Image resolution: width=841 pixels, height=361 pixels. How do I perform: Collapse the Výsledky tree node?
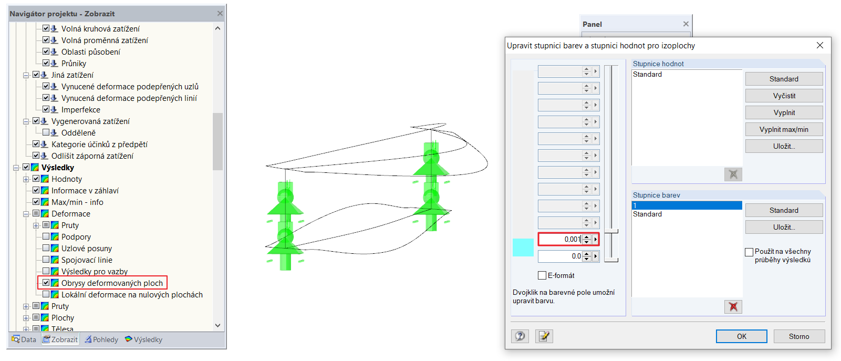[16, 168]
